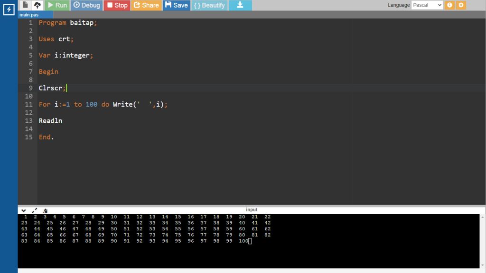
Task: Click the number 100 in the For loop
Action: click(x=92, y=104)
